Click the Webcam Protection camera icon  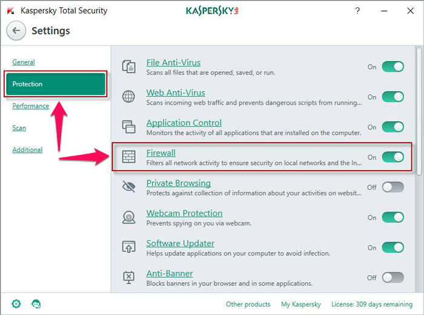[128, 217]
